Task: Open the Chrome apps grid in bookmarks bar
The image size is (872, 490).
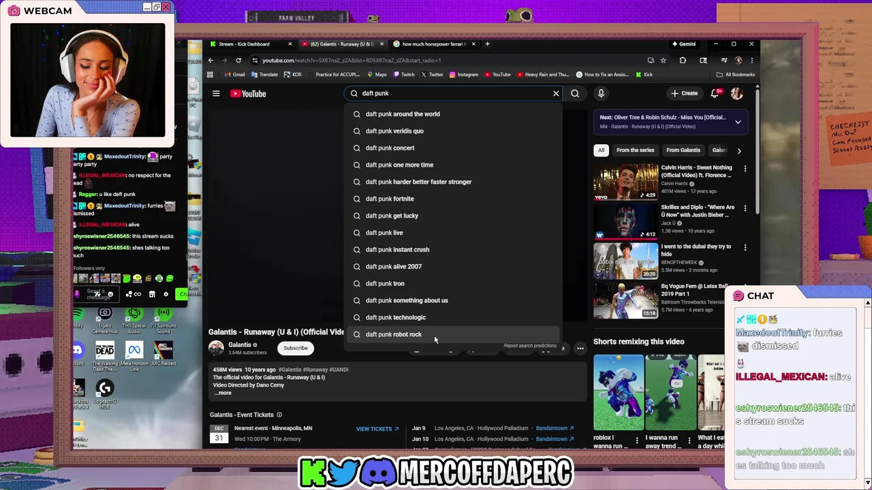Action: (x=210, y=74)
